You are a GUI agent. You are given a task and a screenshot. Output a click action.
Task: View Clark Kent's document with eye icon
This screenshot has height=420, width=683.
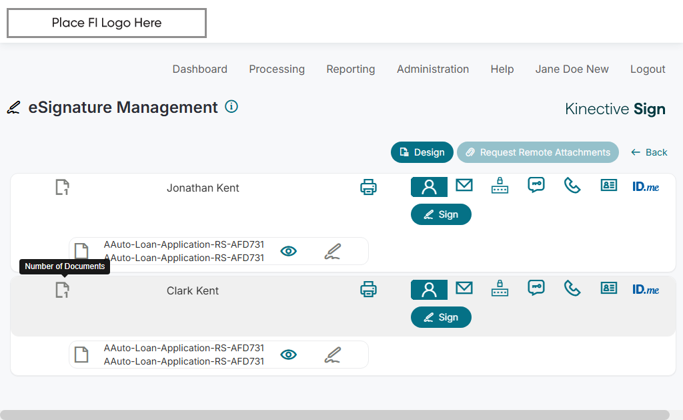click(x=288, y=355)
